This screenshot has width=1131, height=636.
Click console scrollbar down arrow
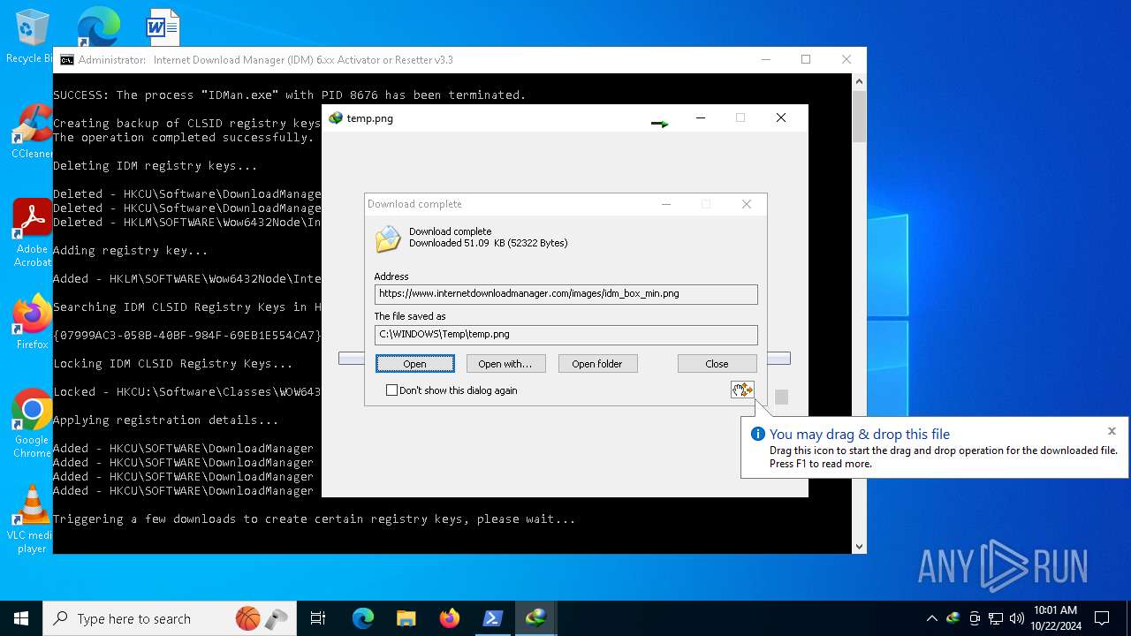coord(859,547)
